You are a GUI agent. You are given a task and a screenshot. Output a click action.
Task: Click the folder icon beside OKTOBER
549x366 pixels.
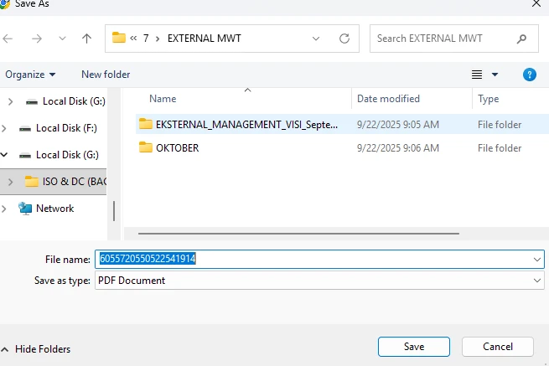(145, 147)
